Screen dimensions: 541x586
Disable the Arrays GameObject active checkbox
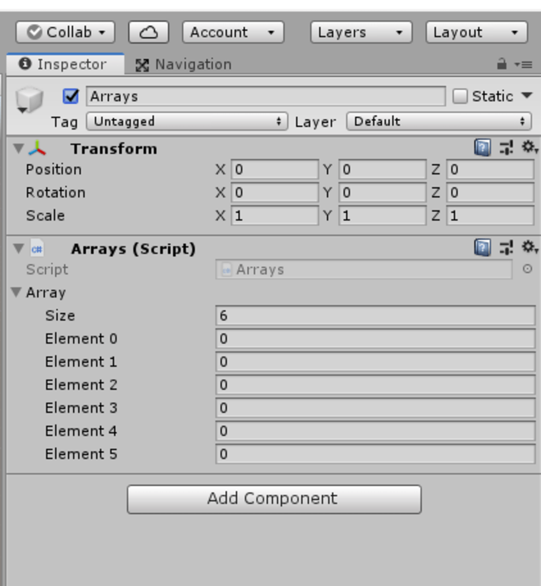[71, 96]
